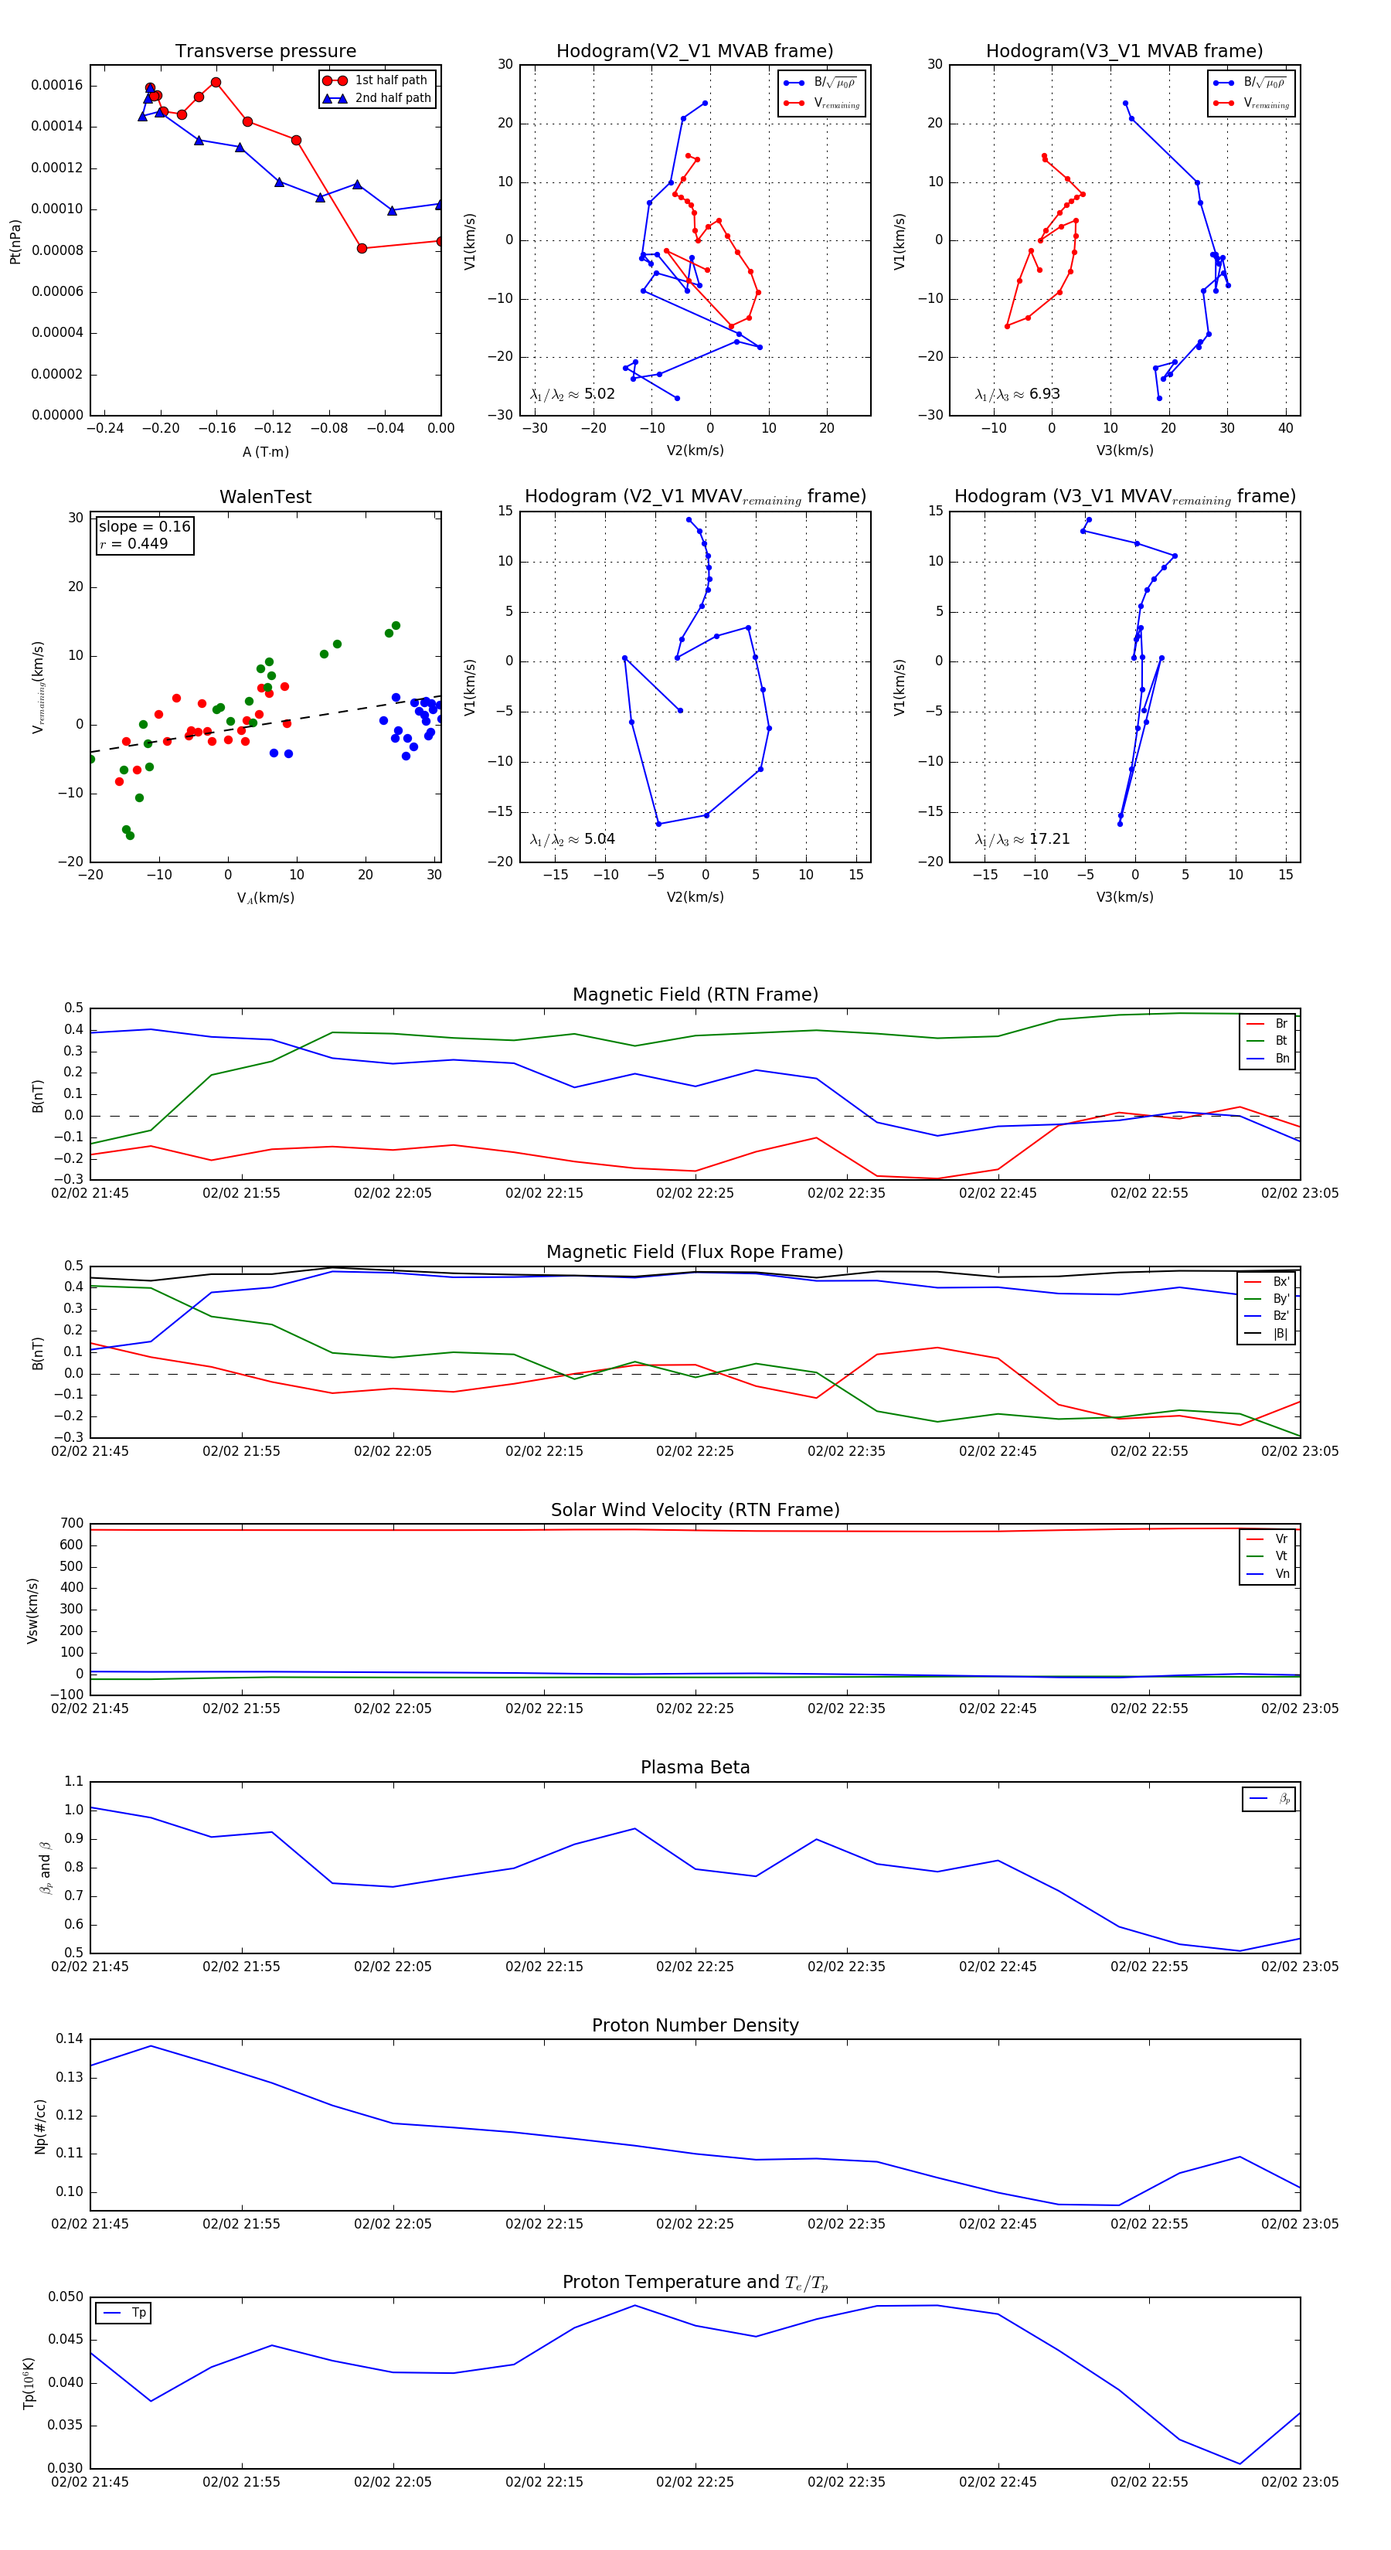Viewport: 1391px width, 2550px height.
Task: Click the "Np(#/cc)" y-axis label
Action: (x=41, y=2127)
